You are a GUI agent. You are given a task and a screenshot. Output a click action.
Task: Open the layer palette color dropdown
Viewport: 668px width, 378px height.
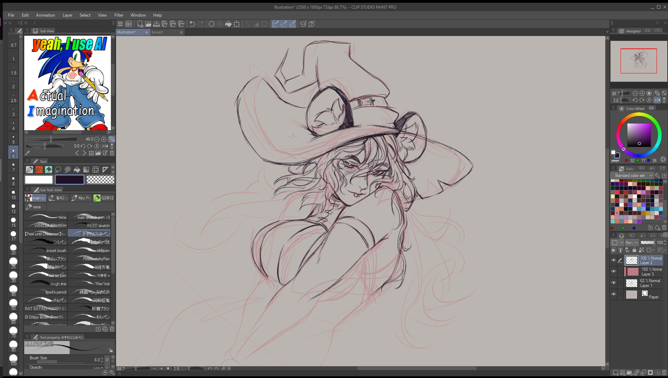pyautogui.click(x=617, y=243)
